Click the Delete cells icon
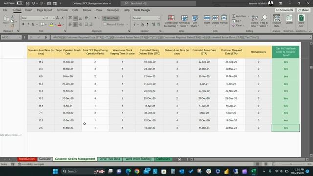This screenshot has width=313, height=176. click(x=215, y=18)
